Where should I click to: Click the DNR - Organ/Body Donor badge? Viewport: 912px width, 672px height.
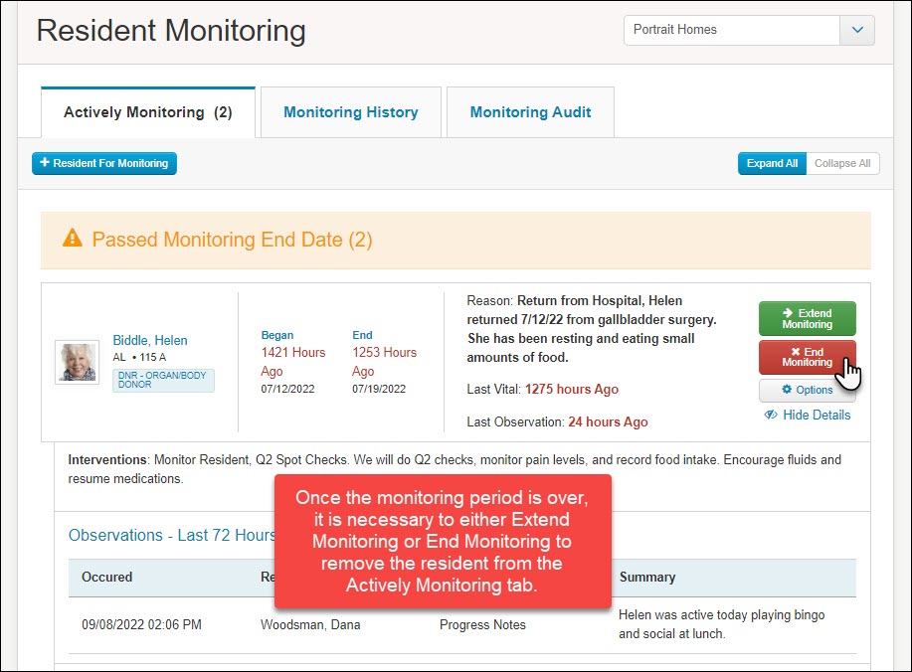click(163, 379)
